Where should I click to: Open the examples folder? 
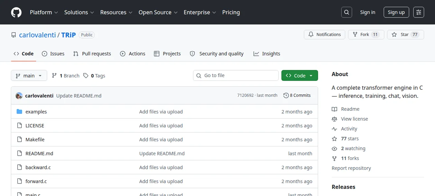(x=36, y=112)
